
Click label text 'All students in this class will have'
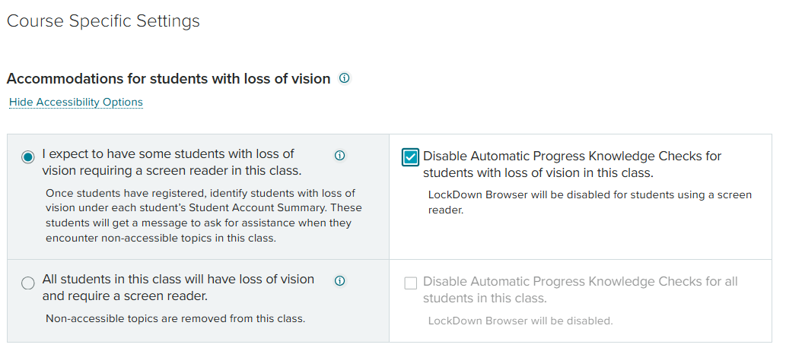pos(178,279)
